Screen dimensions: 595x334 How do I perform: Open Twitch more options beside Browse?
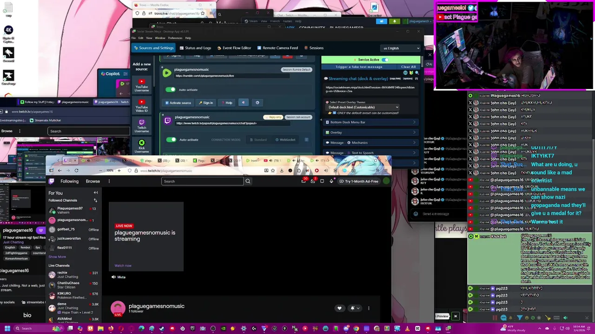click(109, 181)
